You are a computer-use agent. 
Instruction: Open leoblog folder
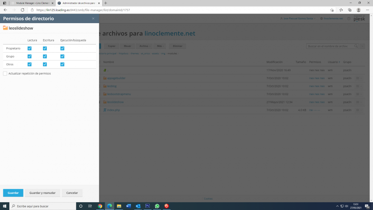coord(112,86)
